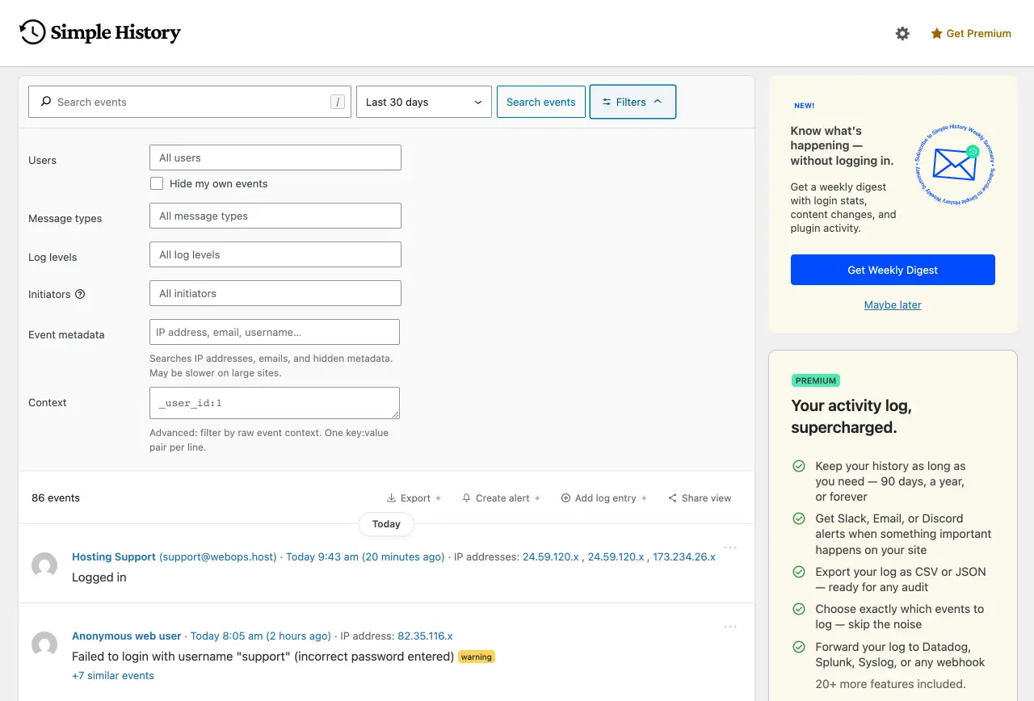
Task: Click the magnifier icon in search field
Action: (x=46, y=102)
